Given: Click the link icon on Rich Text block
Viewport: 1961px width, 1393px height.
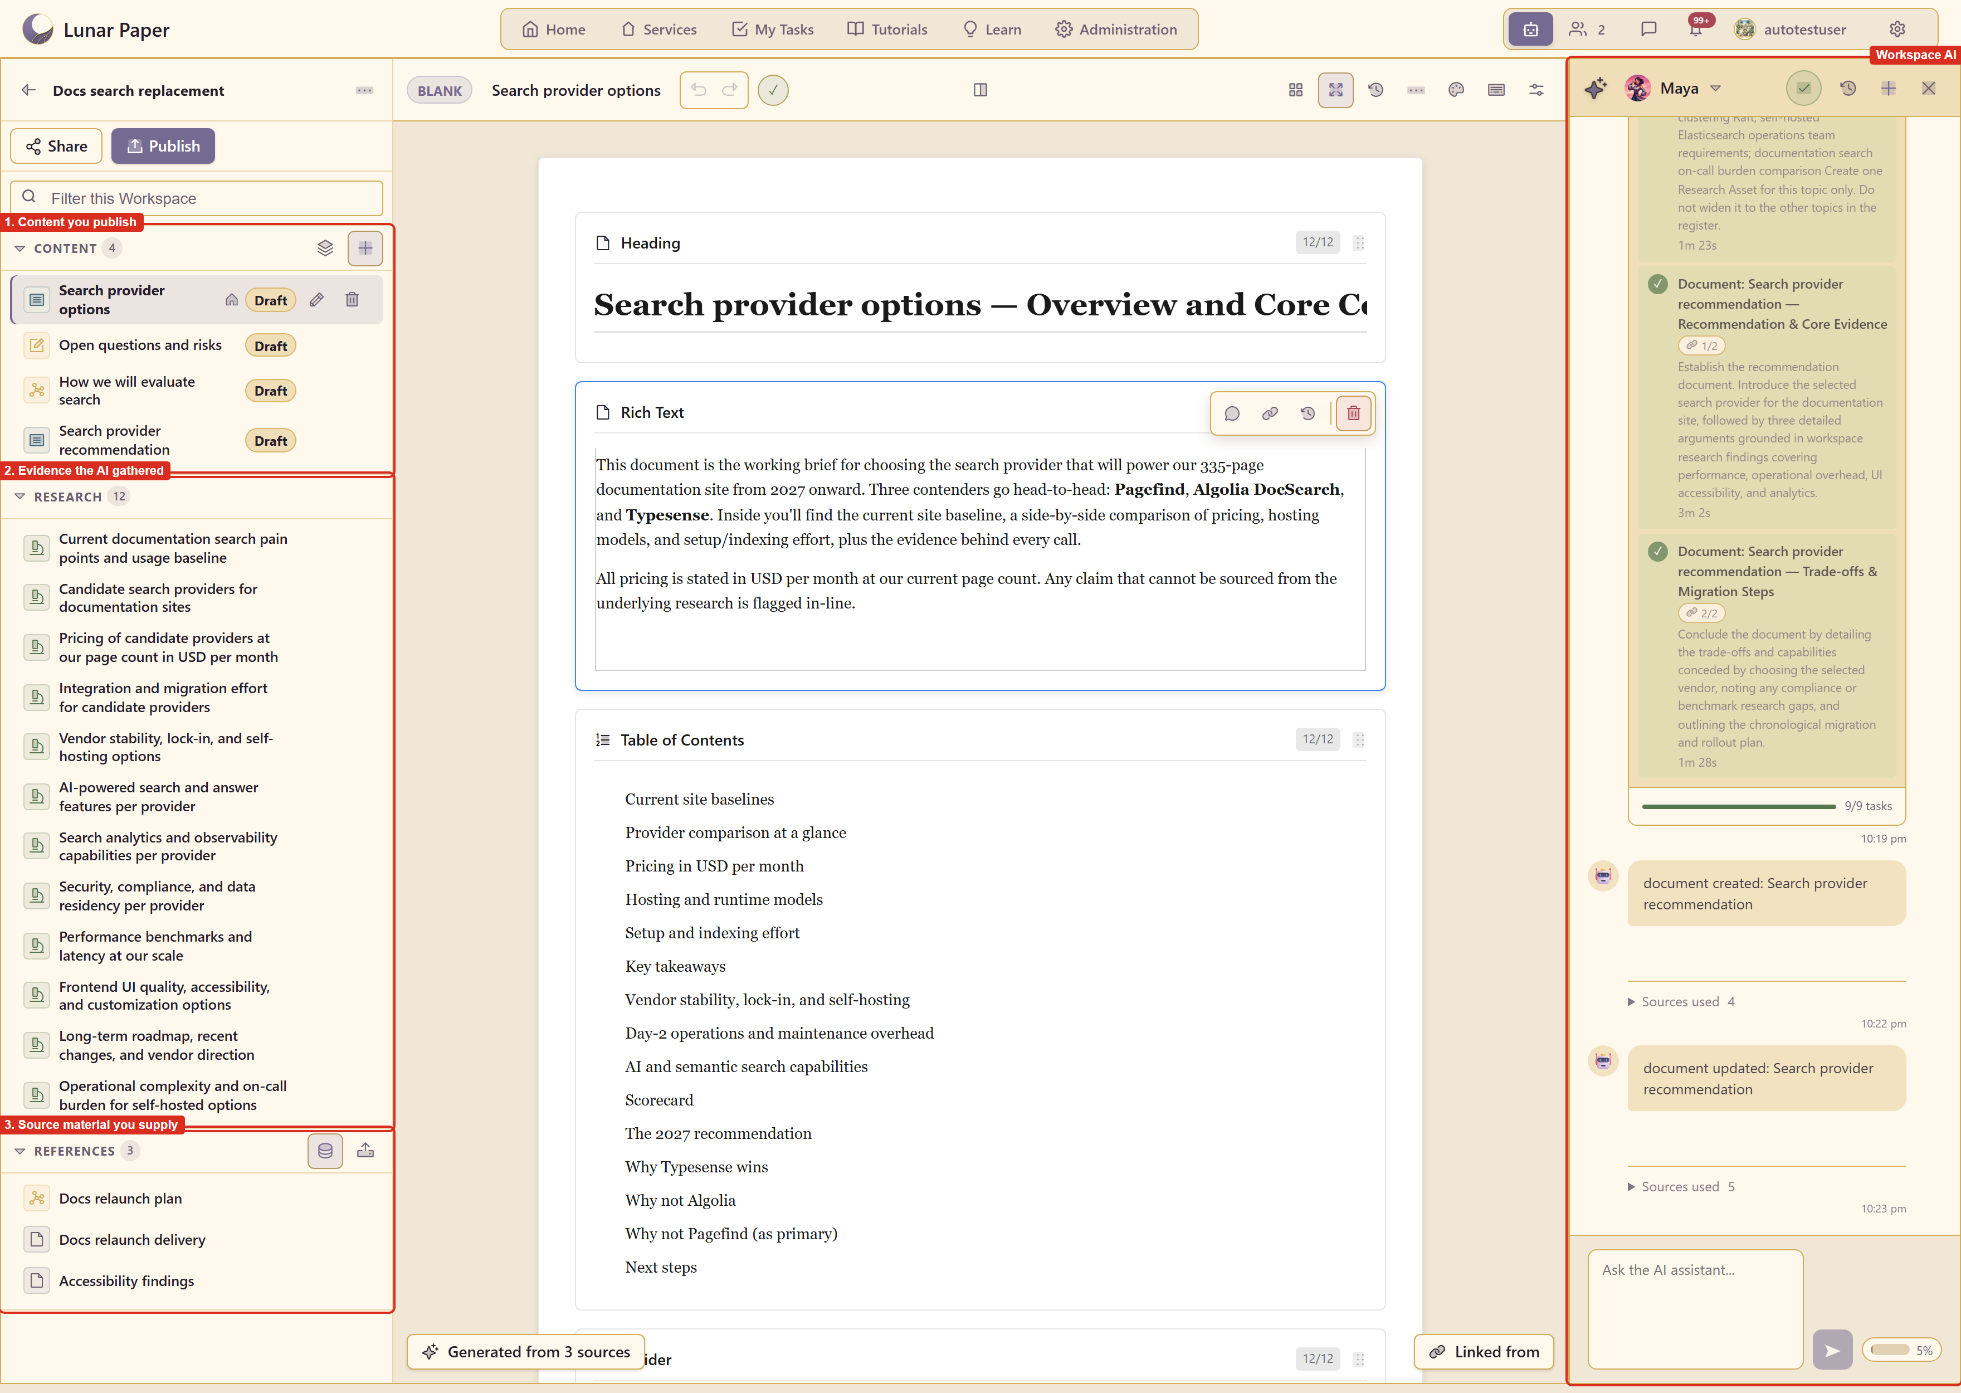Looking at the screenshot, I should click(1270, 413).
